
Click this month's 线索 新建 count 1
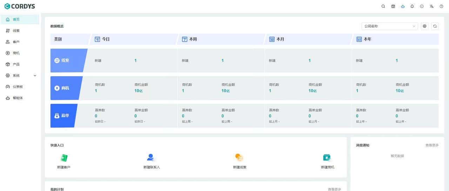click(309, 61)
